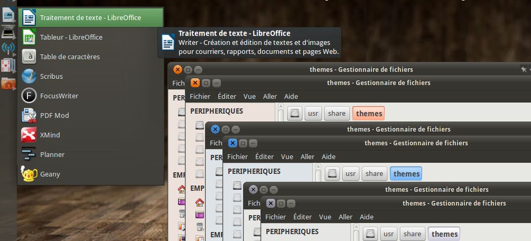Open Aller menu in blue-themed file manager

pyautogui.click(x=308, y=157)
